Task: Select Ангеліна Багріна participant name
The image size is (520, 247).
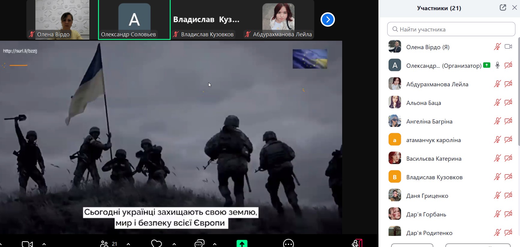Action: click(429, 121)
